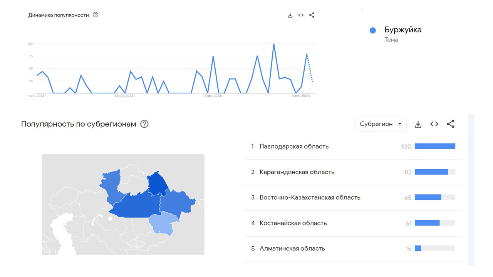This screenshot has height=277, width=493.
Task: Click the 100 peak on the chart
Action: pyautogui.click(x=273, y=44)
